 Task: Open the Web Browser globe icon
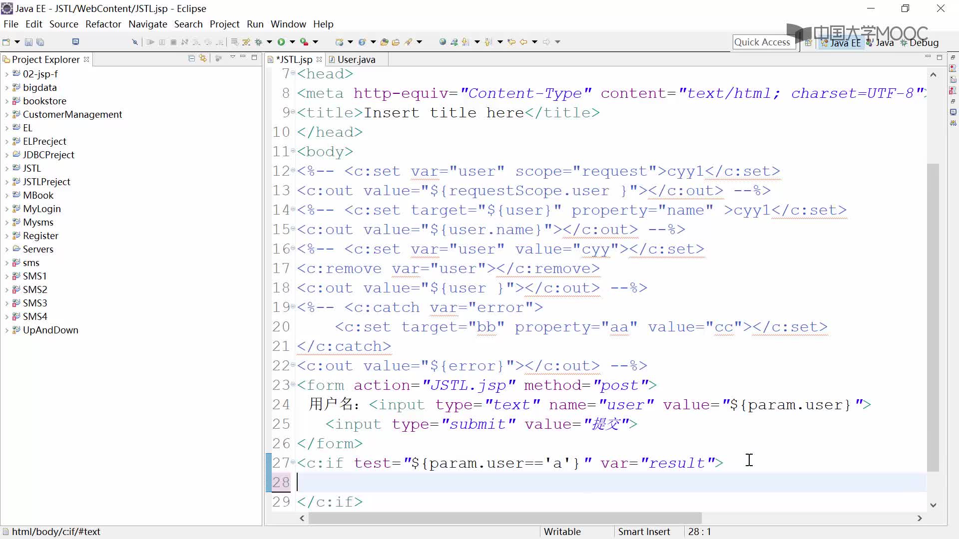click(x=443, y=42)
